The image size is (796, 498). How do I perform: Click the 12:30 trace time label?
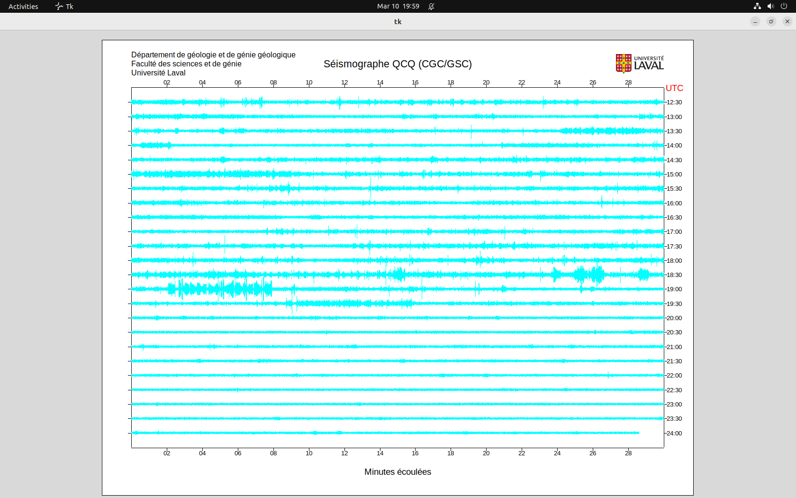coord(674,102)
